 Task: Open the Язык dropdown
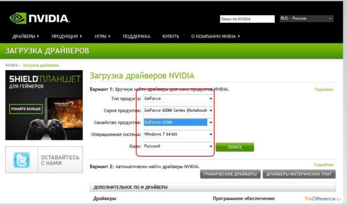coord(178,146)
